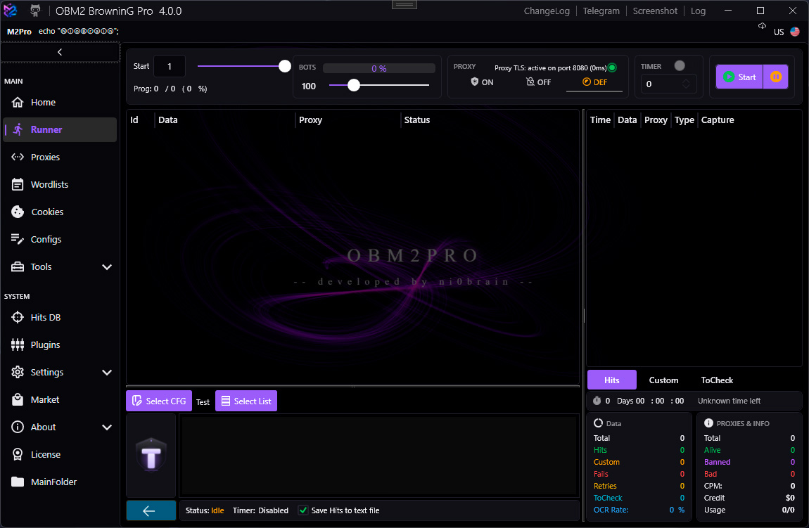The height and width of the screenshot is (528, 809).
Task: Click the Capture column header
Action: click(717, 120)
